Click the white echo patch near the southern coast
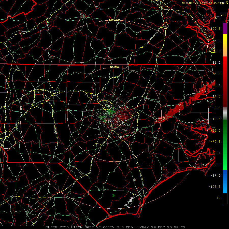Screen dimensions: 229x229 point(130,202)
